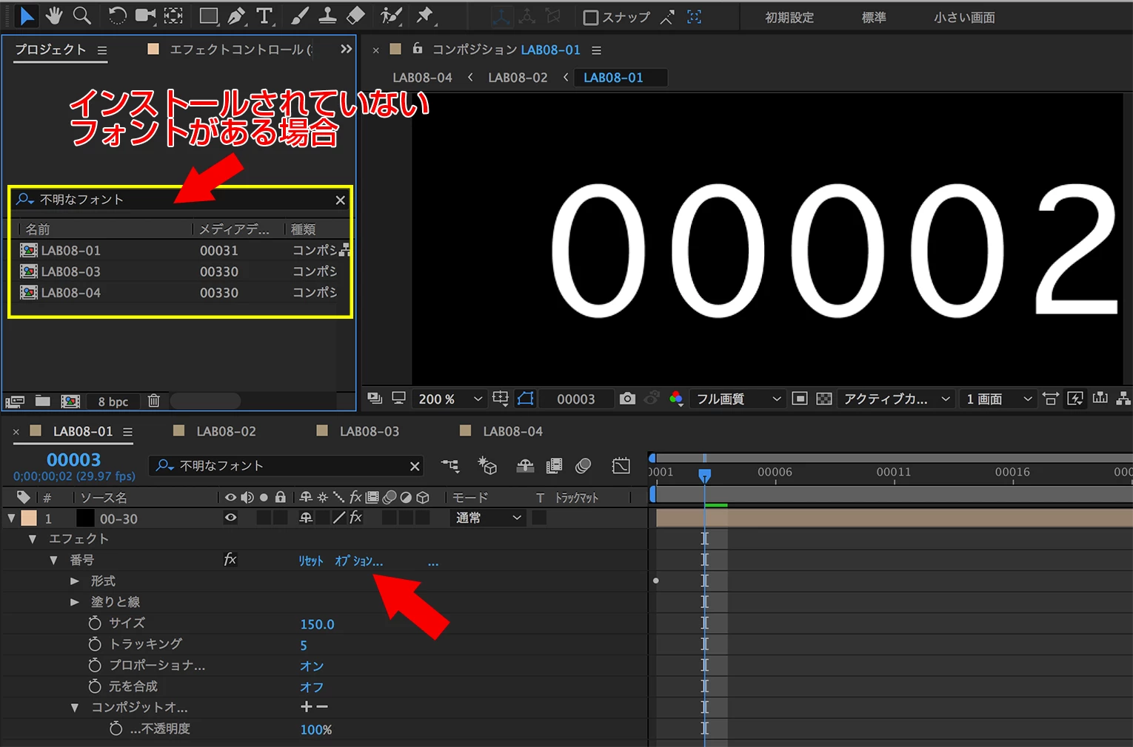Switch to LAB08-04 timeline tab
1133x747 pixels.
(512, 431)
